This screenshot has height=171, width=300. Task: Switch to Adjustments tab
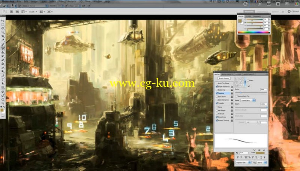249,74
